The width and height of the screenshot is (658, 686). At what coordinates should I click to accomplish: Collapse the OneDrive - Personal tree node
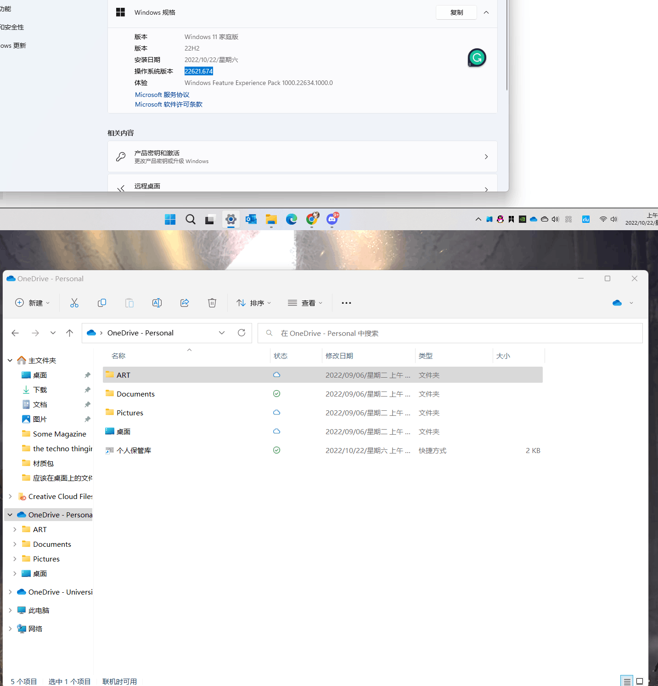(x=10, y=515)
